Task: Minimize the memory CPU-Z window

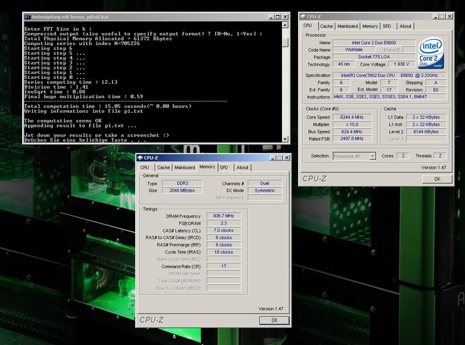Action: click(x=273, y=158)
